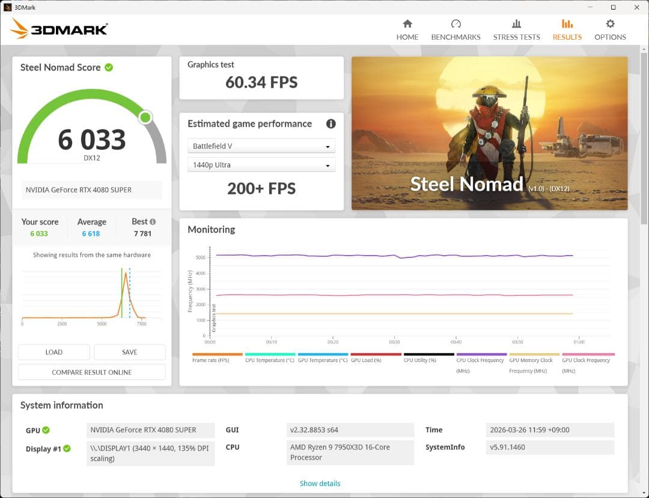Click the 6 618 Average score value
This screenshot has height=498, width=649.
tap(91, 234)
